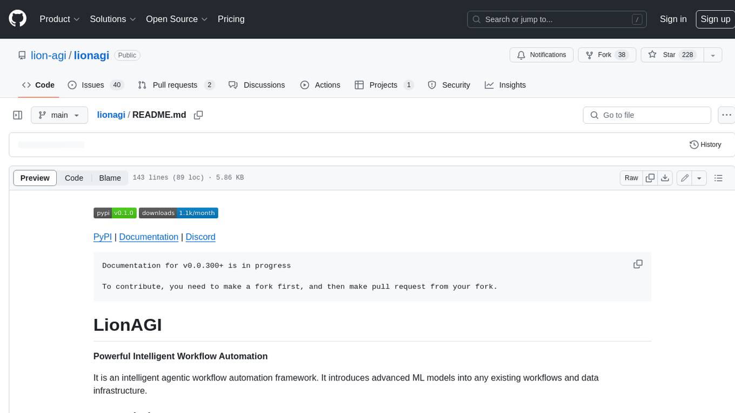Open the star lists dropdown arrow
The width and height of the screenshot is (735, 413).
pos(713,55)
